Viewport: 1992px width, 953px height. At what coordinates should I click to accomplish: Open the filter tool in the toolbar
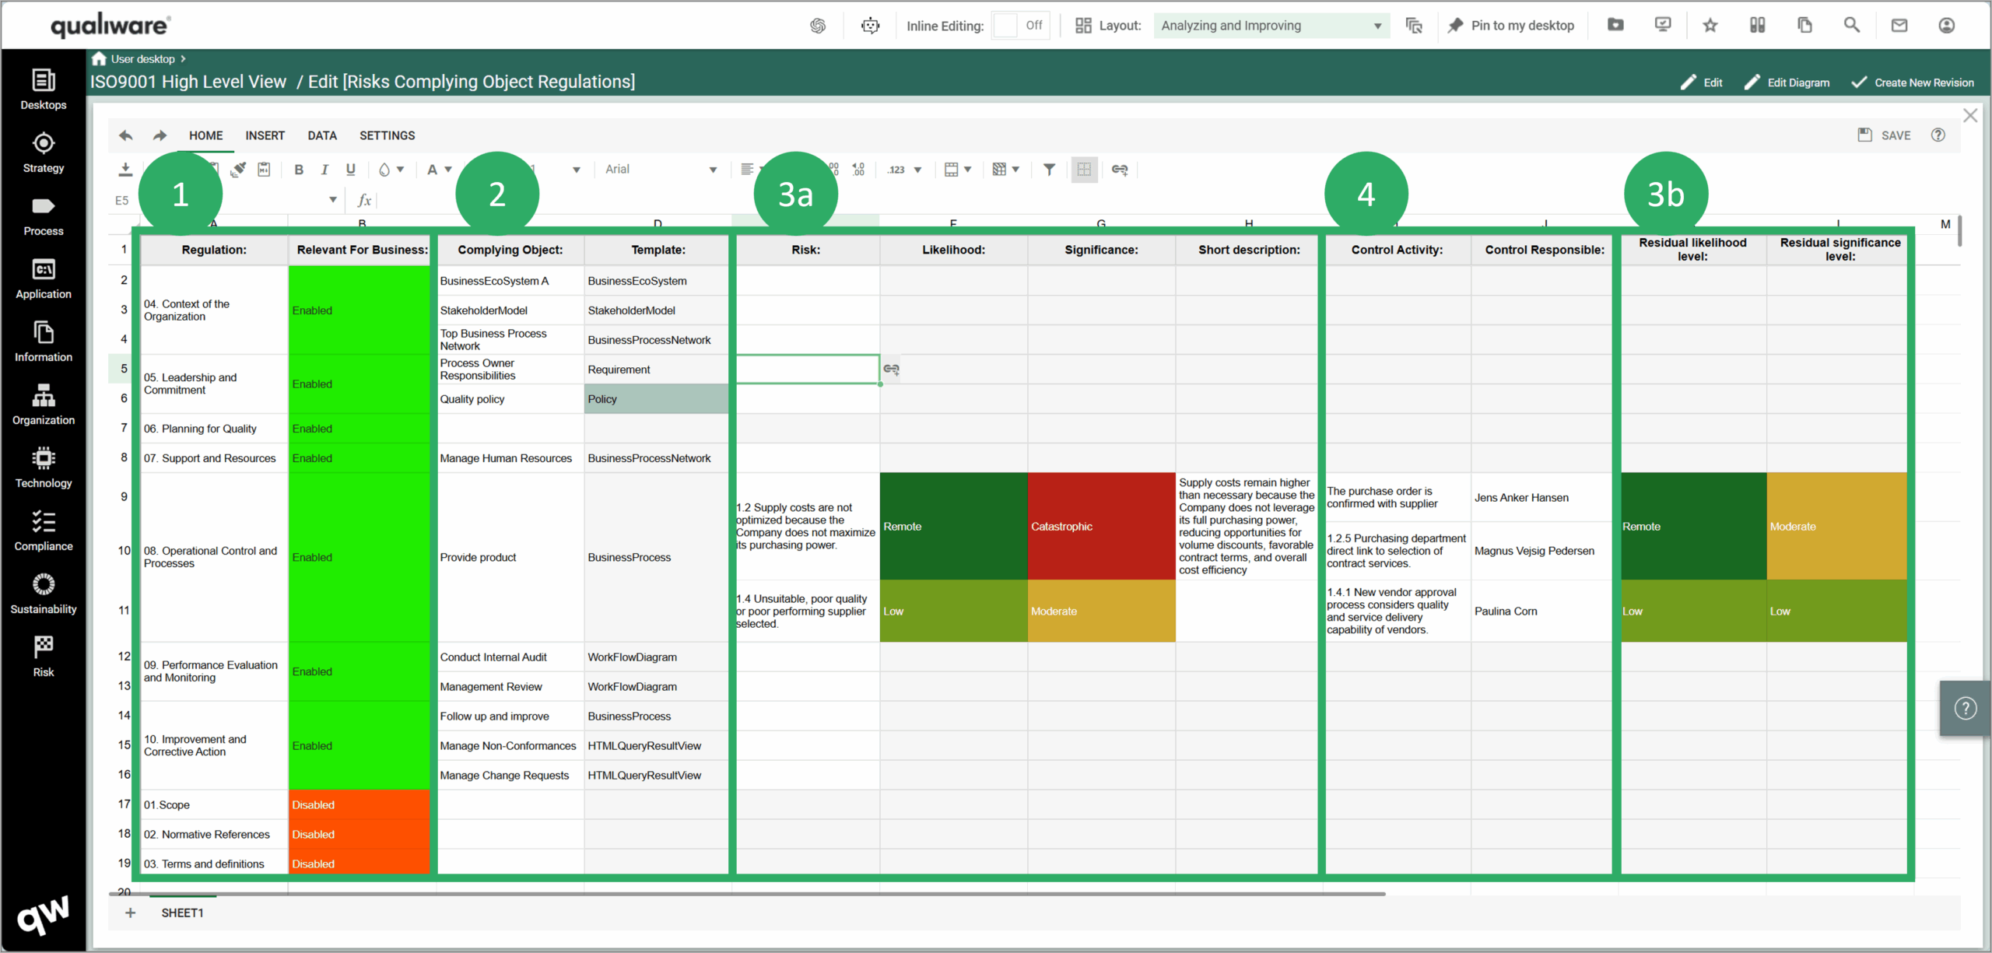click(x=1049, y=169)
